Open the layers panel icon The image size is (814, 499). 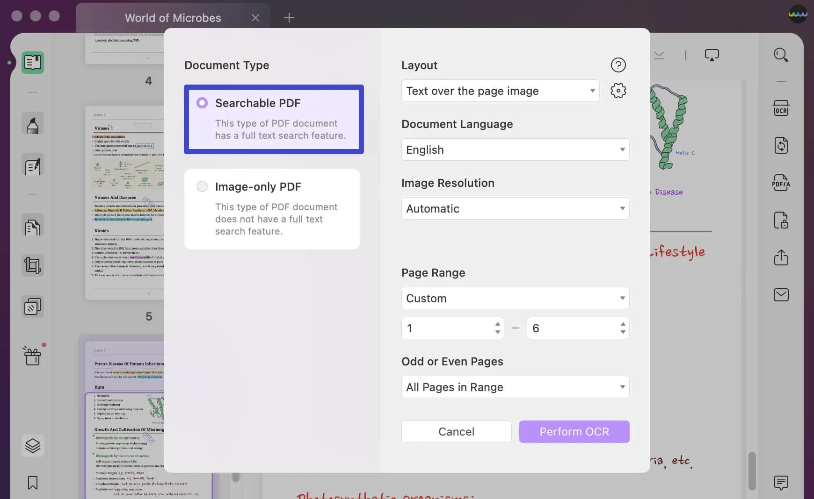coord(32,445)
